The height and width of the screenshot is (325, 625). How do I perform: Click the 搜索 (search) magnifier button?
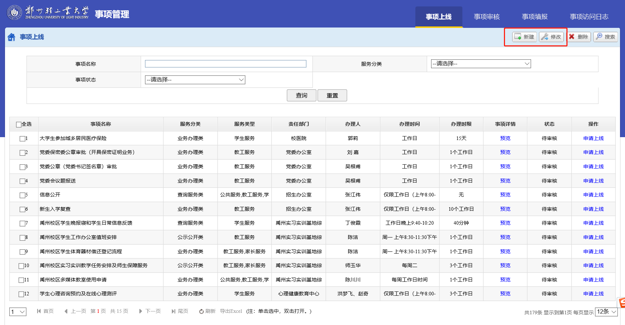[x=606, y=37]
